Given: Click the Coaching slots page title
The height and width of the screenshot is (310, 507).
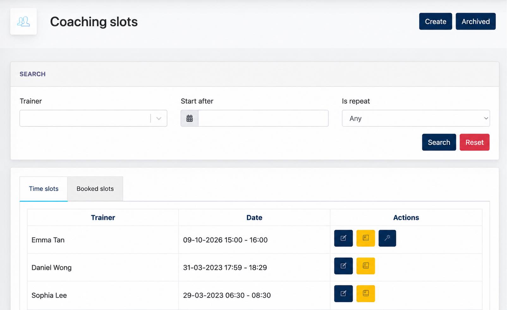Looking at the screenshot, I should tap(94, 22).
